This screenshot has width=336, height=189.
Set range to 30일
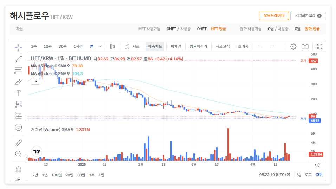coord(81,175)
